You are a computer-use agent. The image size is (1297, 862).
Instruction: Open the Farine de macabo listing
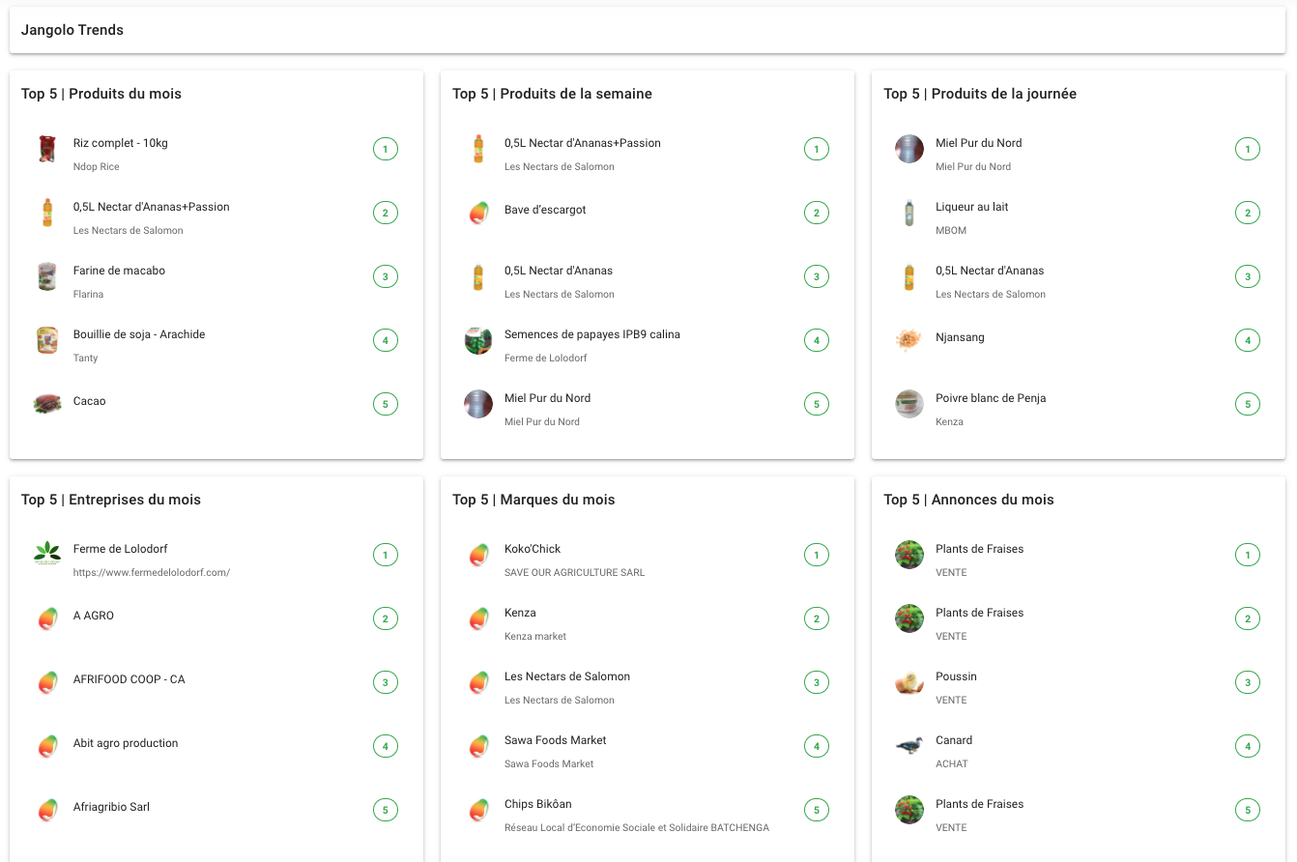click(x=119, y=271)
